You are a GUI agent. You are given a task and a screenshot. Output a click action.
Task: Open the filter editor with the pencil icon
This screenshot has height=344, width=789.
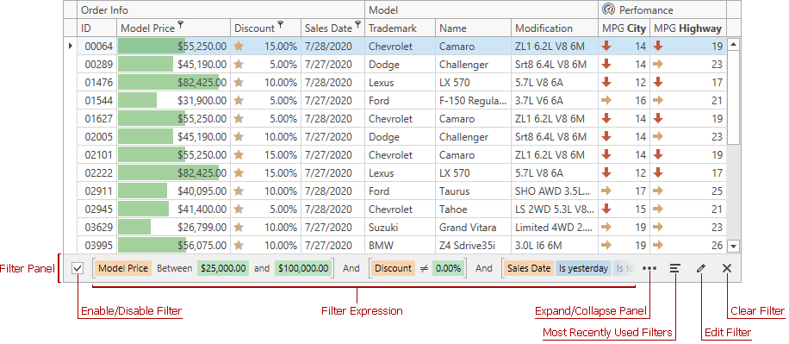701,268
